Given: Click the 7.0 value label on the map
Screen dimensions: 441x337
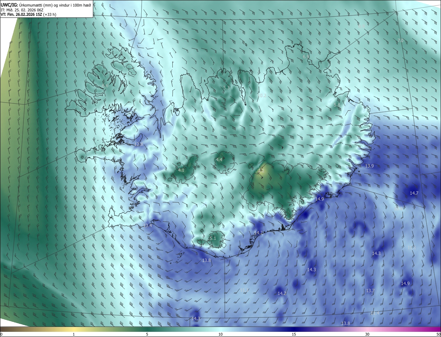Looking at the screenshot, I should click(x=400, y=40).
